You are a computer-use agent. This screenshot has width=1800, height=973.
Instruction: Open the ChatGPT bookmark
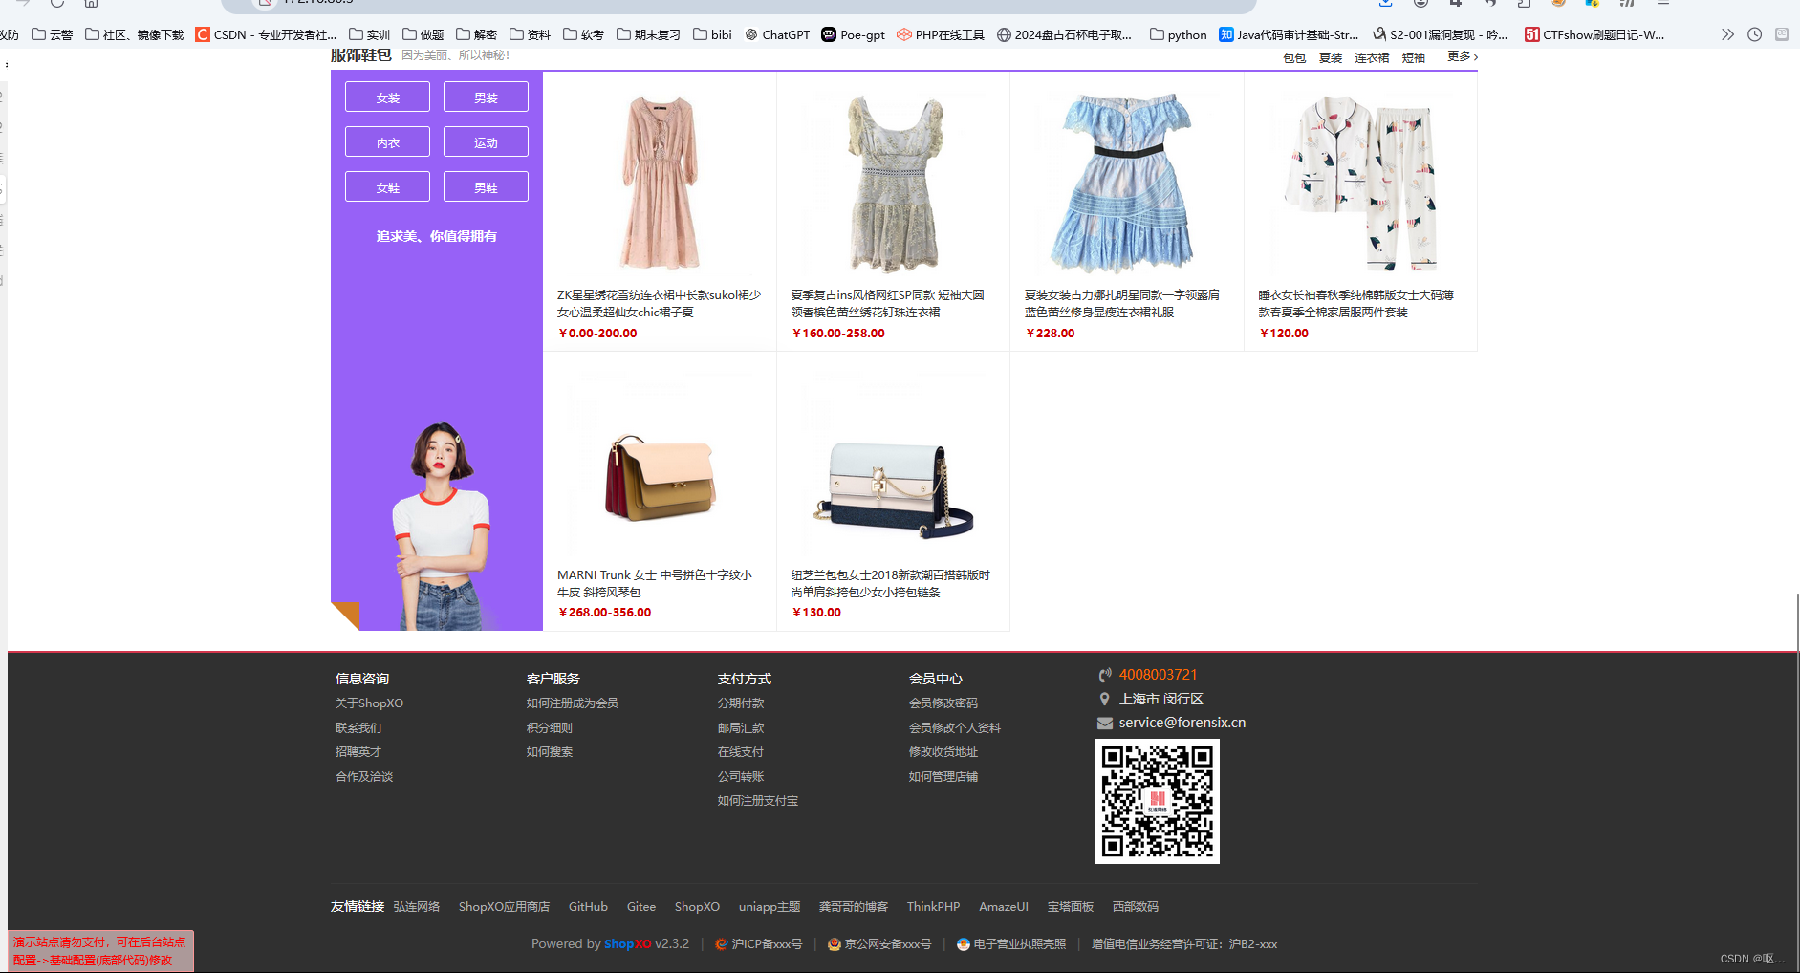pyautogui.click(x=777, y=34)
